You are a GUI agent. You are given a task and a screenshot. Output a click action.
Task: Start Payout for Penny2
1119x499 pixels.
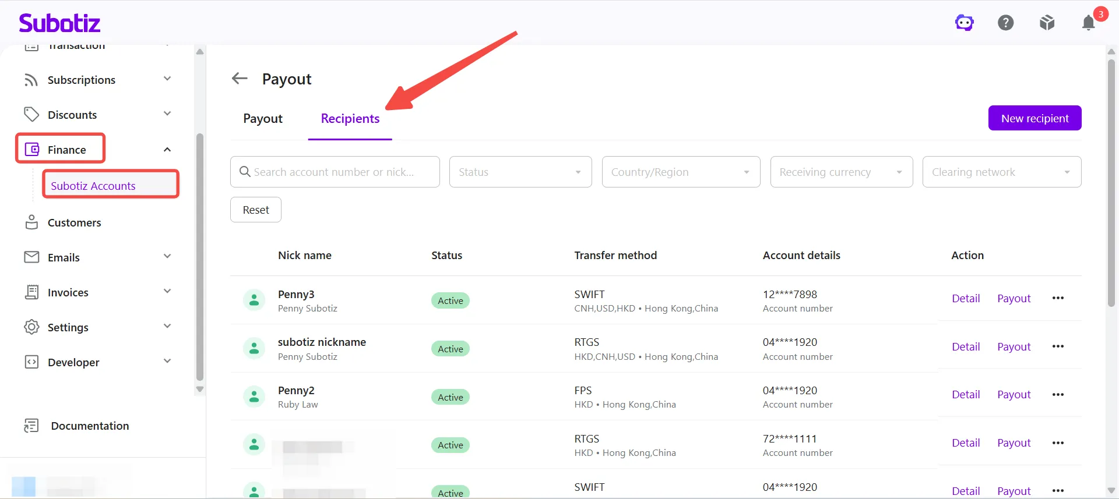click(x=1014, y=394)
